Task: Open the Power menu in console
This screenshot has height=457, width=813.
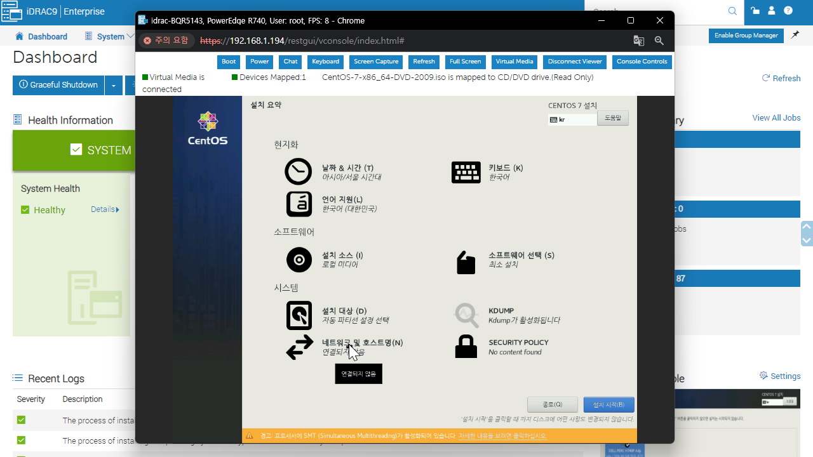Action: (259, 62)
